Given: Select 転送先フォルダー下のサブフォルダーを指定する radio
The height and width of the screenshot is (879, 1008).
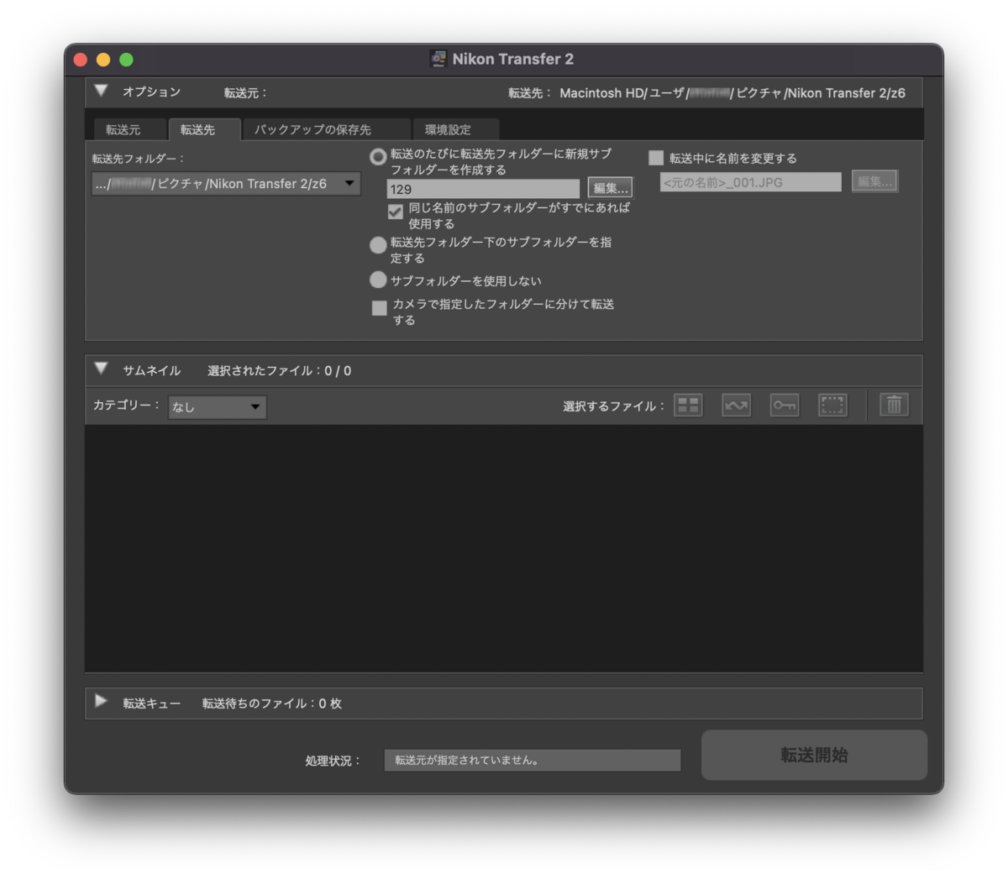Looking at the screenshot, I should [378, 244].
